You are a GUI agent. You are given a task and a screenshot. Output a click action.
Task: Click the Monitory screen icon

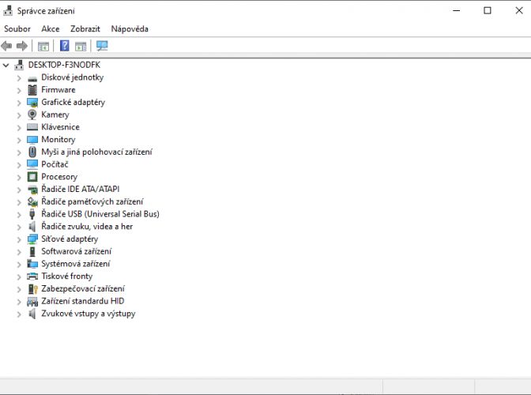point(32,140)
